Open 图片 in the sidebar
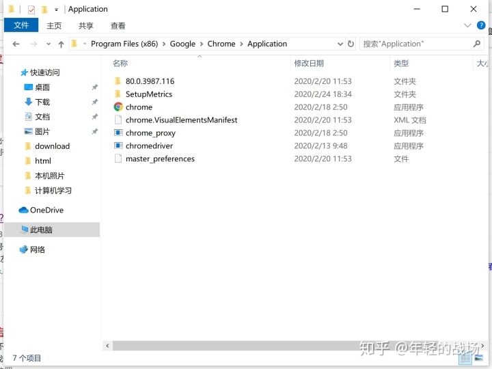 [x=42, y=131]
